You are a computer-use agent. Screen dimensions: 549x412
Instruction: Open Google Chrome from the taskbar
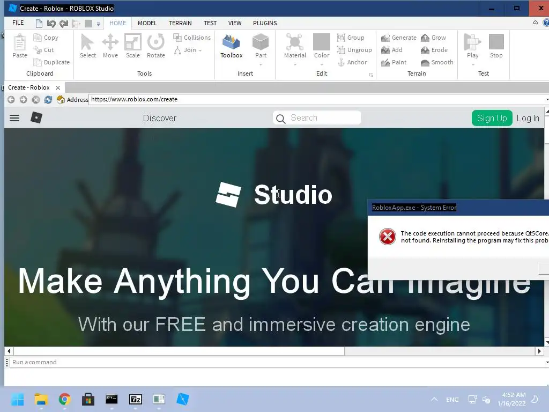tap(64, 399)
